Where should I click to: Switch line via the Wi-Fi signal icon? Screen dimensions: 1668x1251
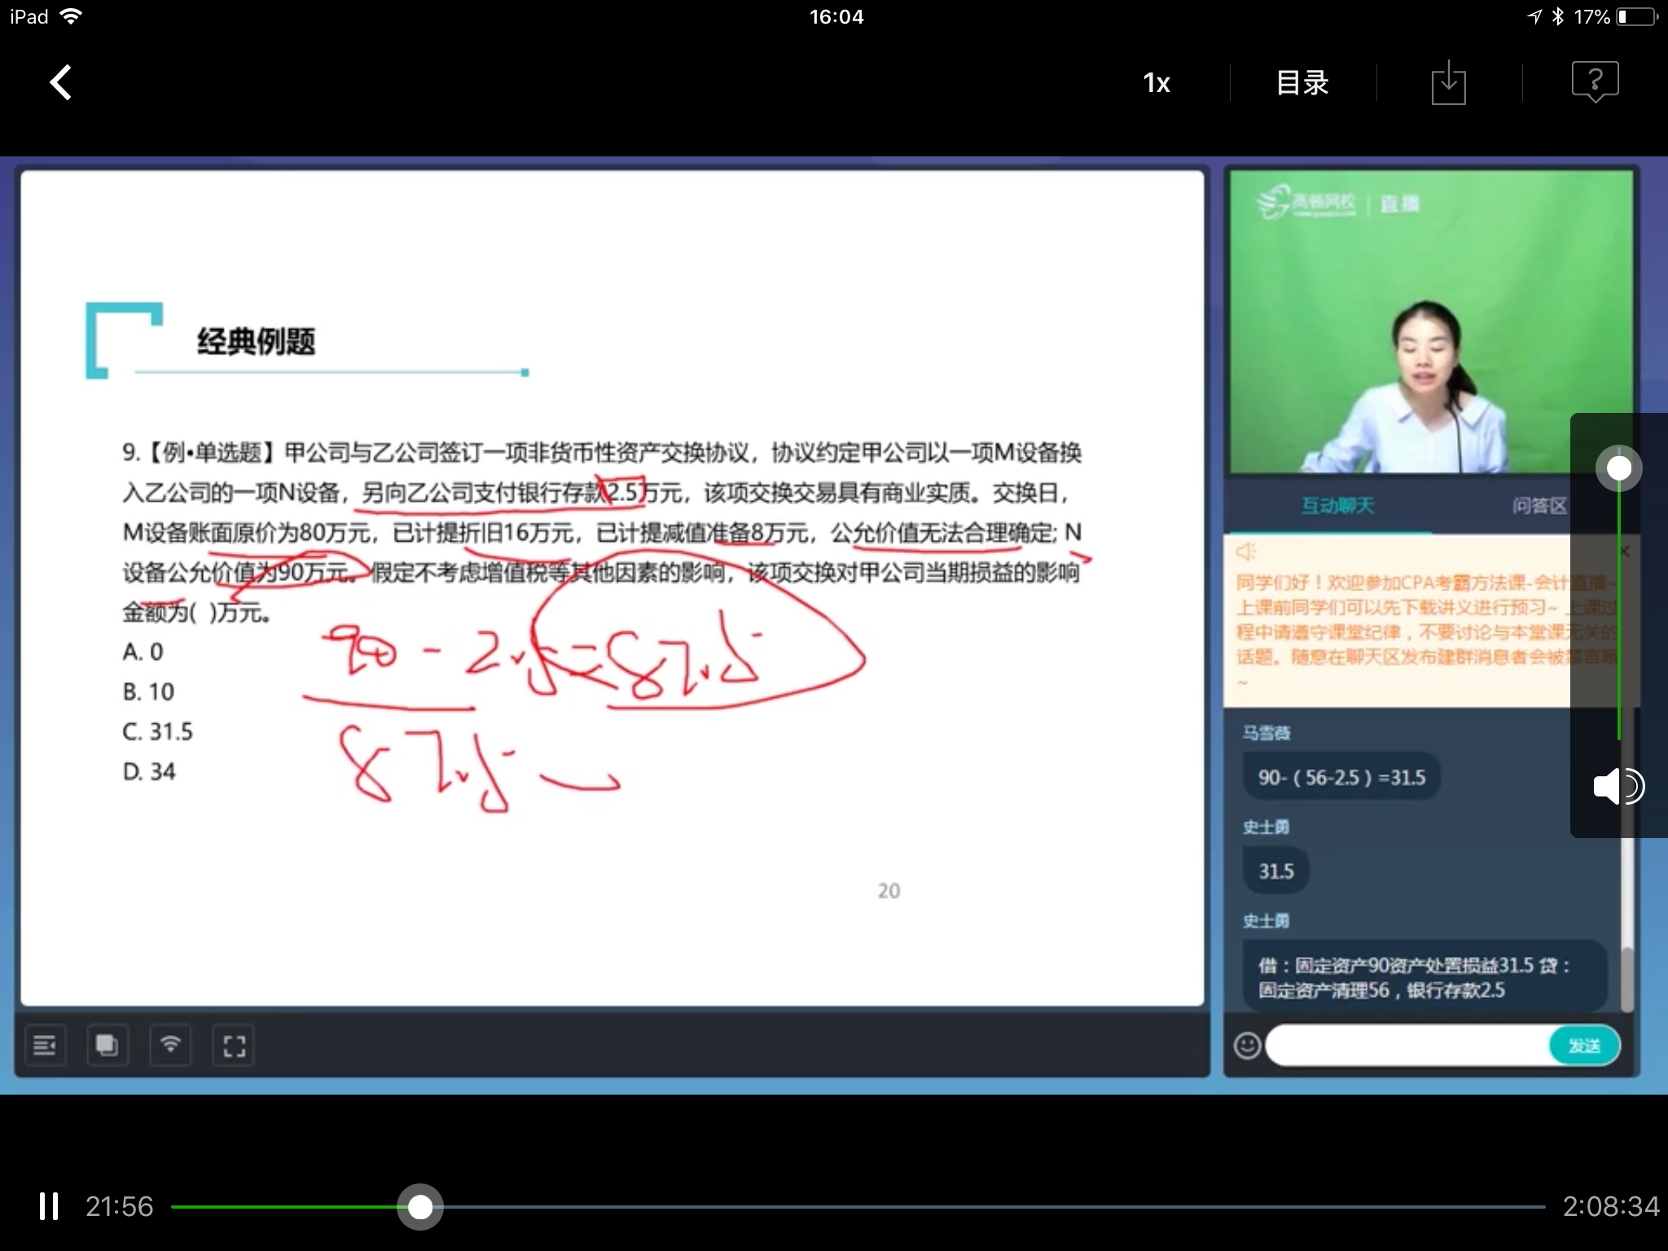(x=171, y=1045)
